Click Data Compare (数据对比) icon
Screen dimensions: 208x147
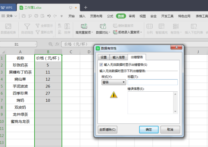pos(103,26)
